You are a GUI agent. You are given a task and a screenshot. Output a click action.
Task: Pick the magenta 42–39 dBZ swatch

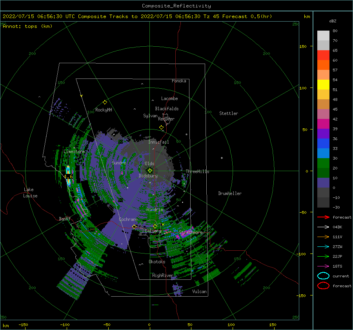click(x=323, y=124)
